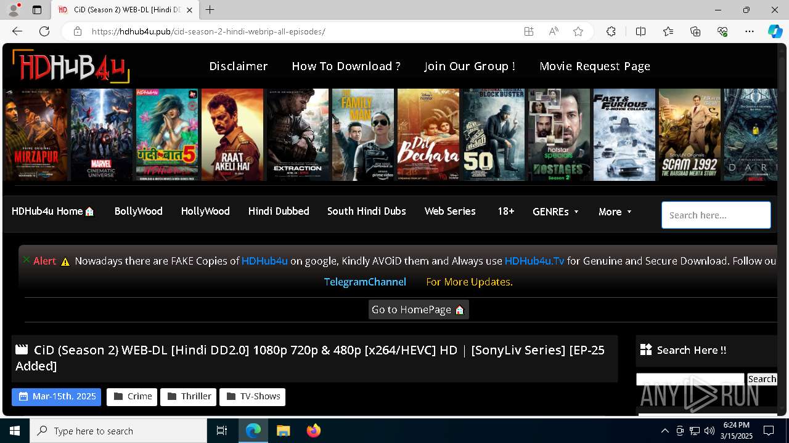The height and width of the screenshot is (443, 789).
Task: Open the Web Series category
Action: pyautogui.click(x=450, y=211)
